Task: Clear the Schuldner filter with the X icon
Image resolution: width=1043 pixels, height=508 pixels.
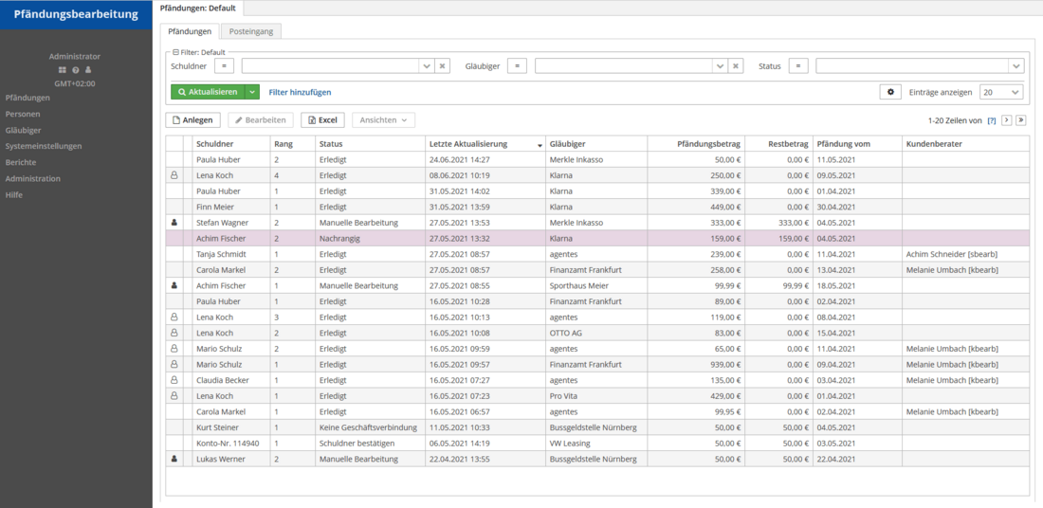Action: coord(442,66)
